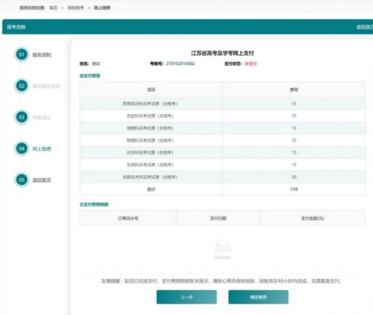The width and height of the screenshot is (373, 315).
Task: Click 总计 label
Action: pyautogui.click(x=151, y=189)
